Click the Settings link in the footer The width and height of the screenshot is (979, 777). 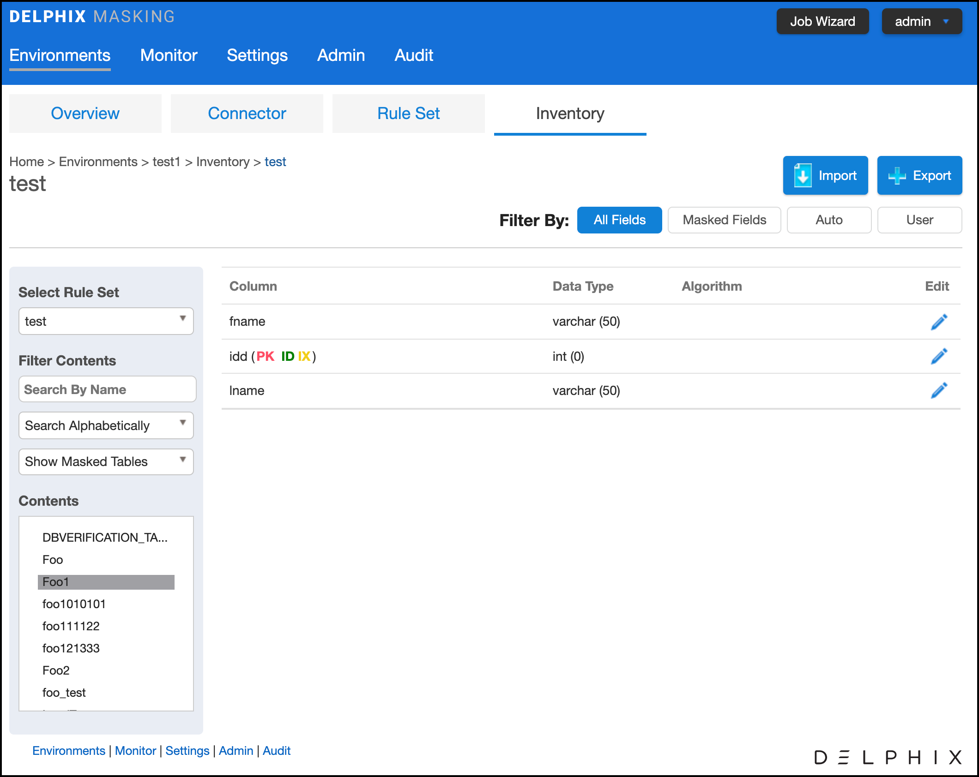(x=187, y=751)
